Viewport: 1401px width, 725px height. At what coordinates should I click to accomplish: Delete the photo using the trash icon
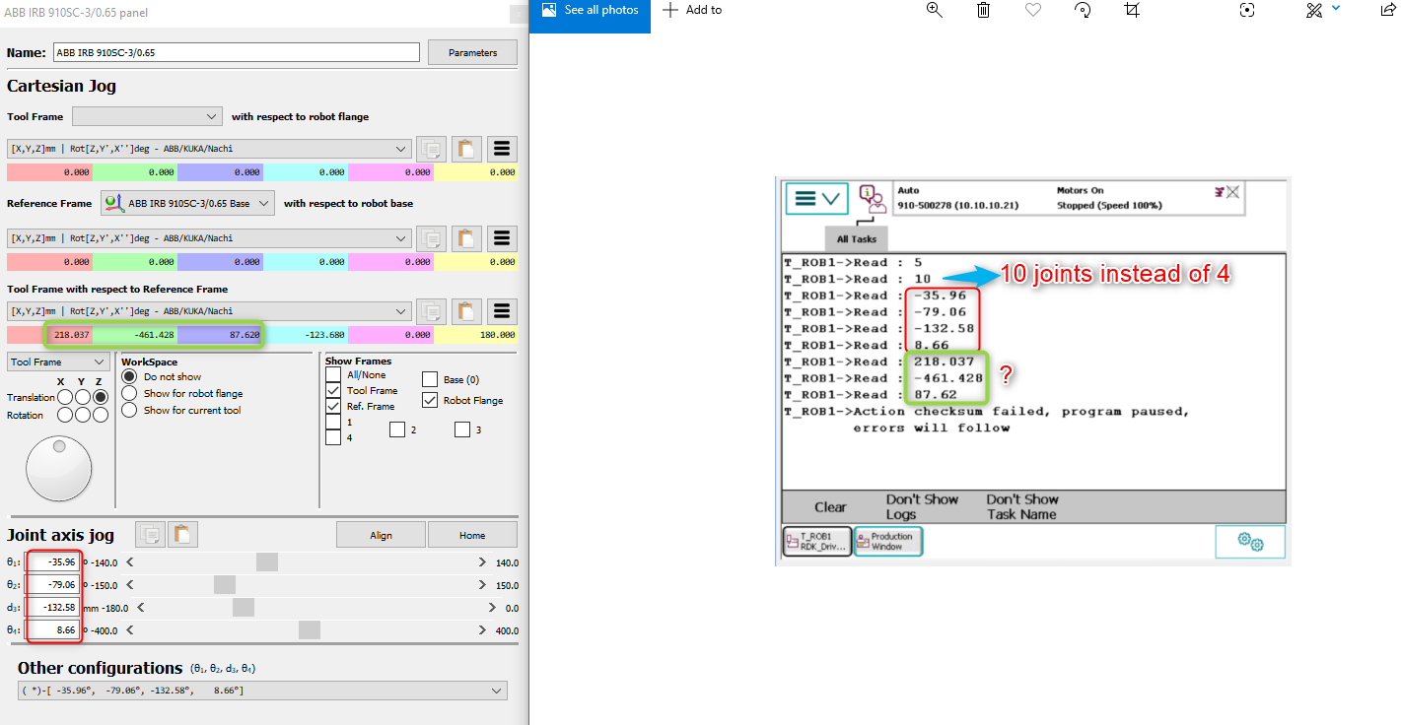[x=983, y=10]
